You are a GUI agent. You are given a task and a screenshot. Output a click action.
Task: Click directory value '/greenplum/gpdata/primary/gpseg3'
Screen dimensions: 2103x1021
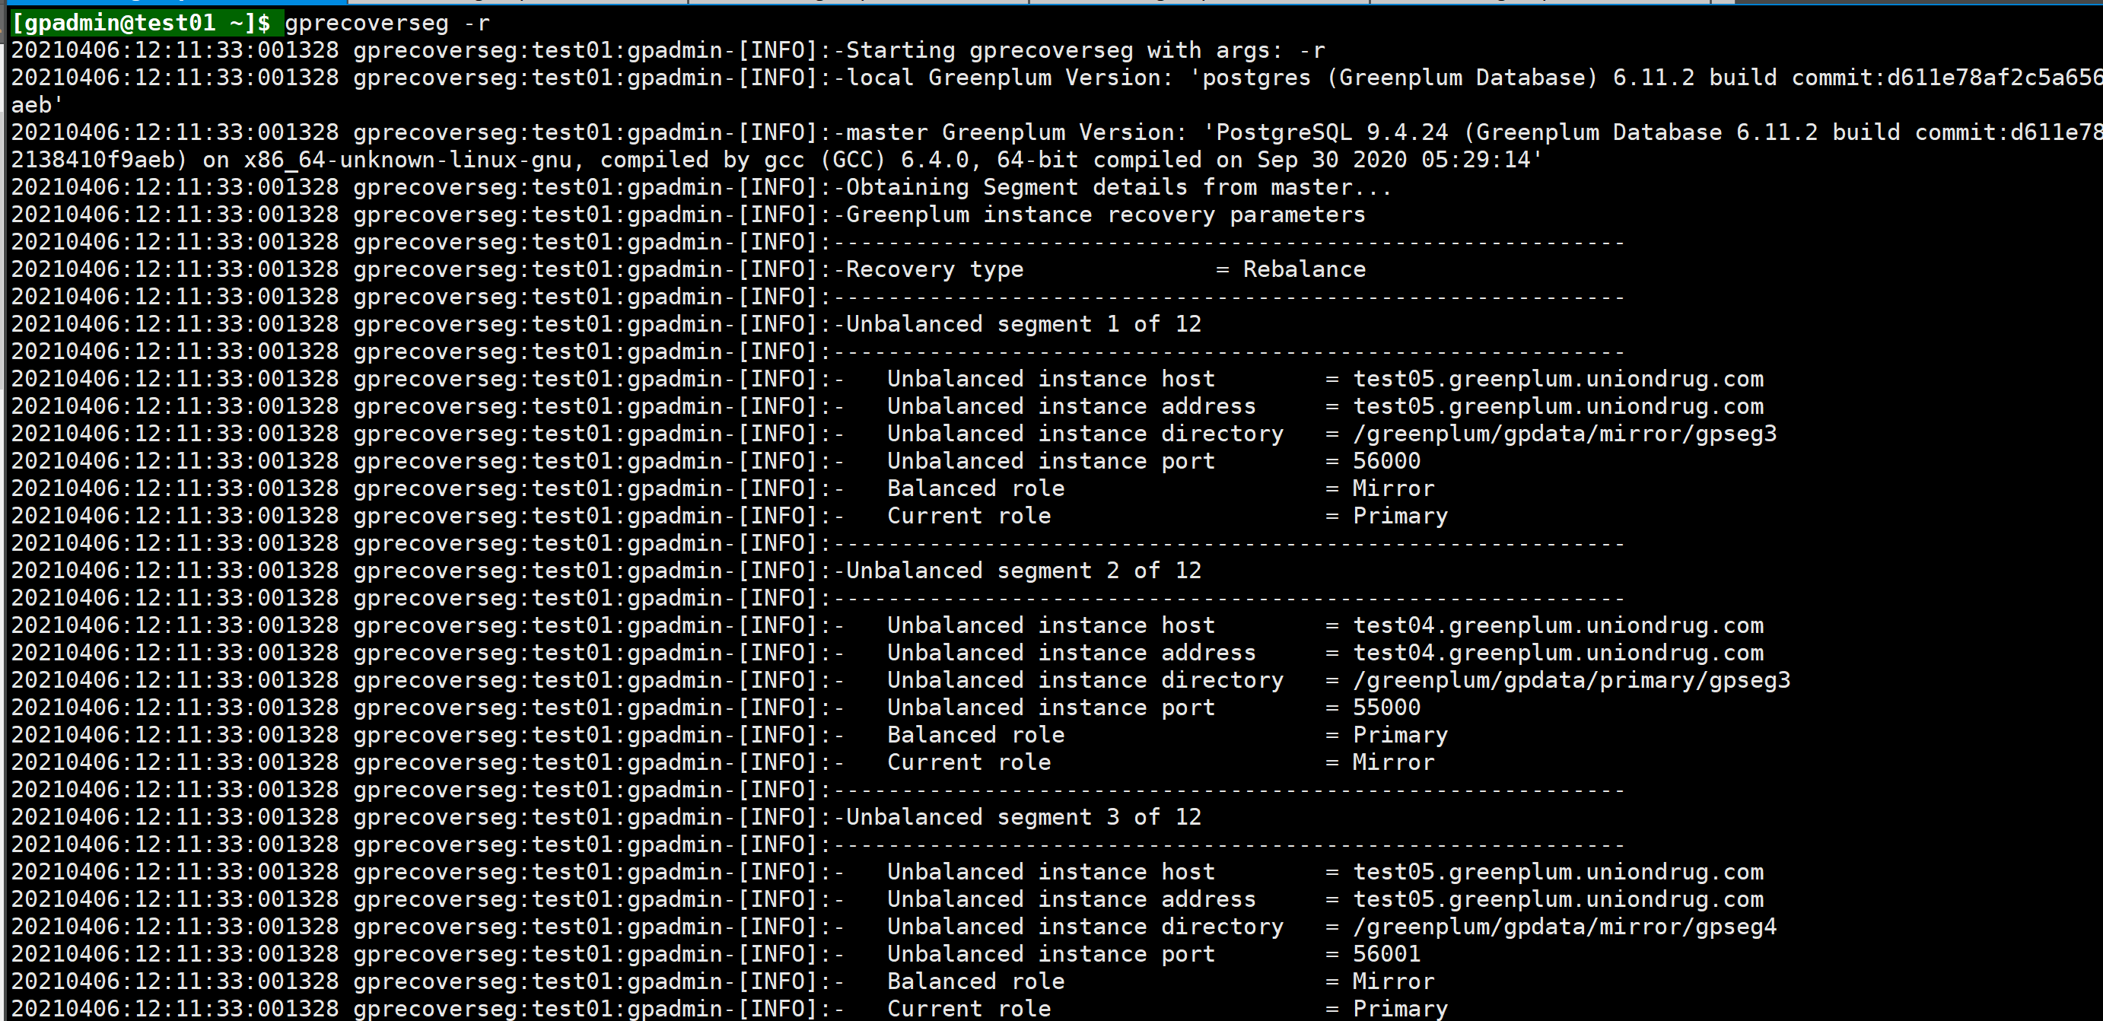click(1571, 680)
